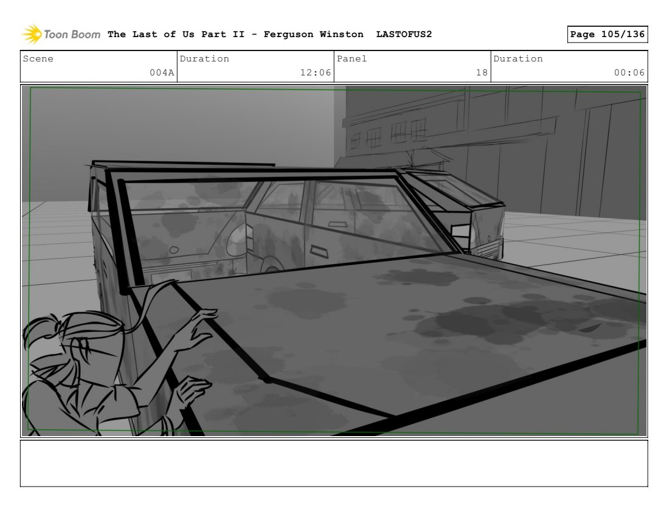Click the 'Page 105/136' page indicator

607,34
